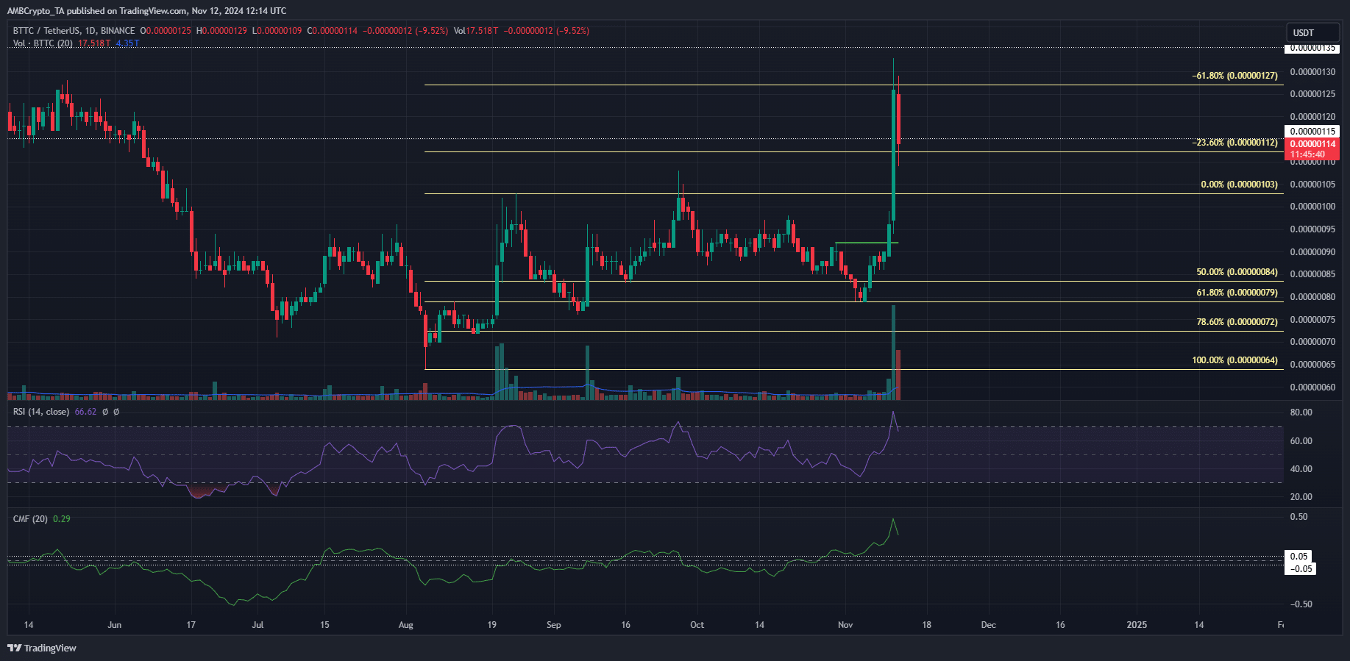Screen dimensions: 1350x661
Task: Select the 100.00% Fibonacci level label
Action: point(1234,360)
